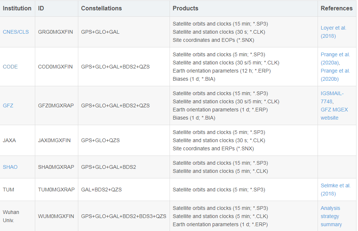358x231 pixels.
Task: Open the CODE institution link
Action: 10,67
